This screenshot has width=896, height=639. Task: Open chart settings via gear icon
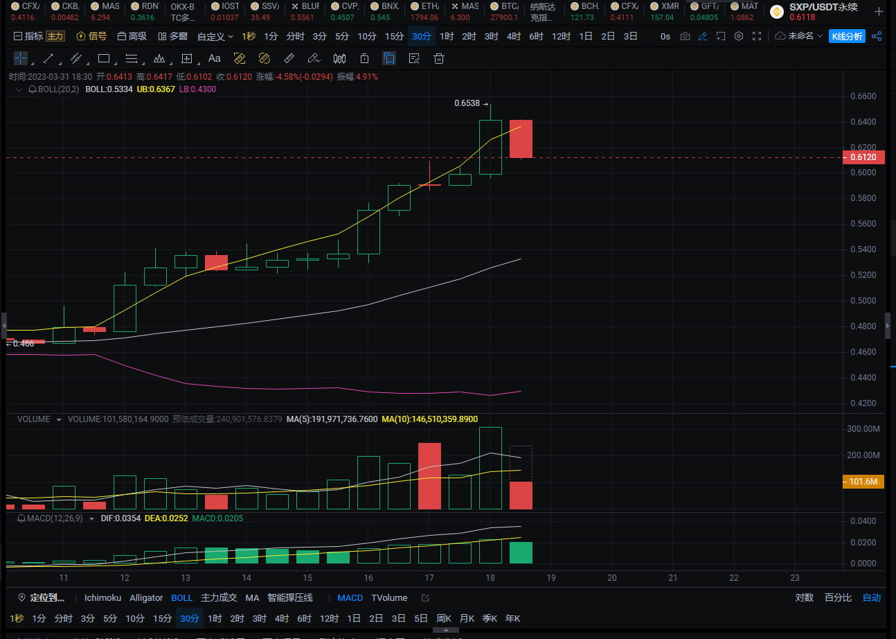tap(738, 36)
